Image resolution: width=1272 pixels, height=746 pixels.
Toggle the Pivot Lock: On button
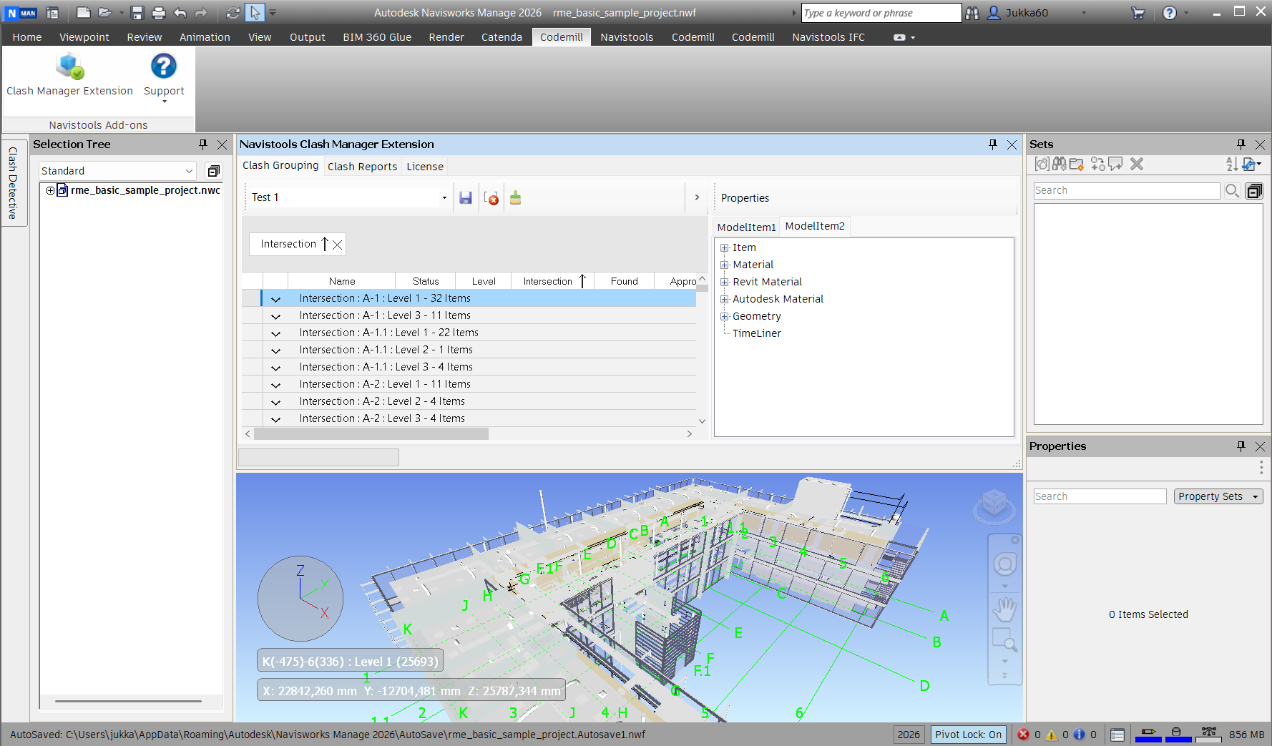968,735
